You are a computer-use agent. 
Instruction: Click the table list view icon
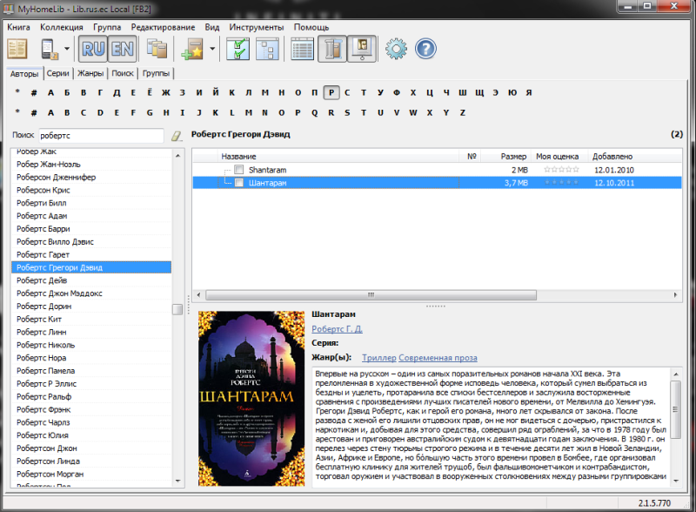click(302, 49)
